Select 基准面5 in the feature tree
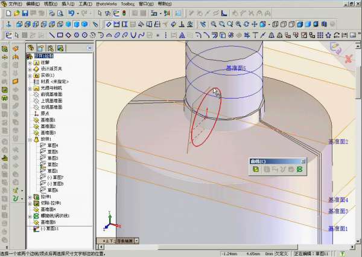362x257 pixels. point(47,222)
